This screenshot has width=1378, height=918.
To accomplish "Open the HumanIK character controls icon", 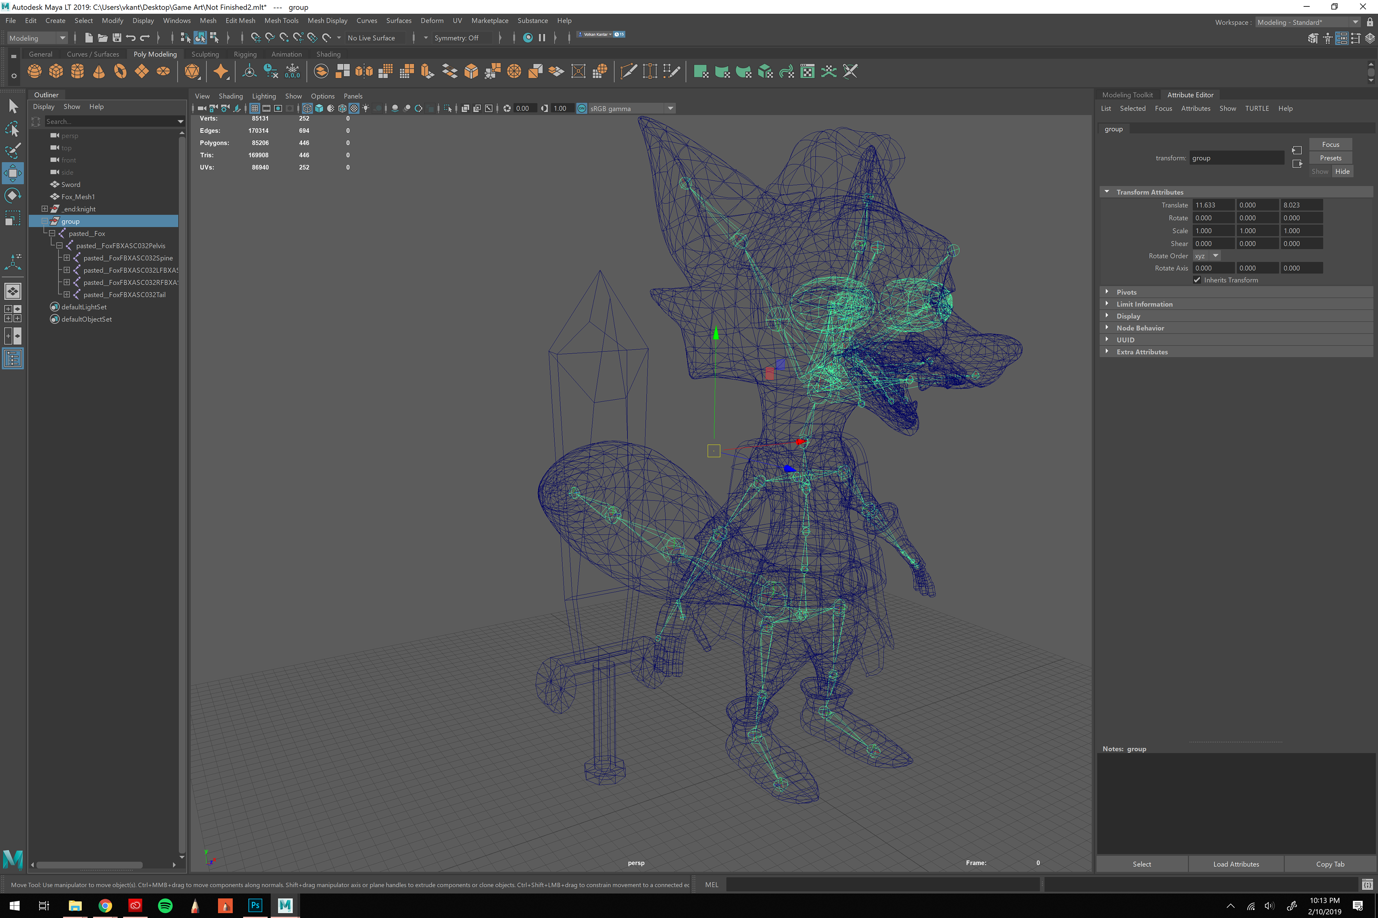I will (1328, 39).
